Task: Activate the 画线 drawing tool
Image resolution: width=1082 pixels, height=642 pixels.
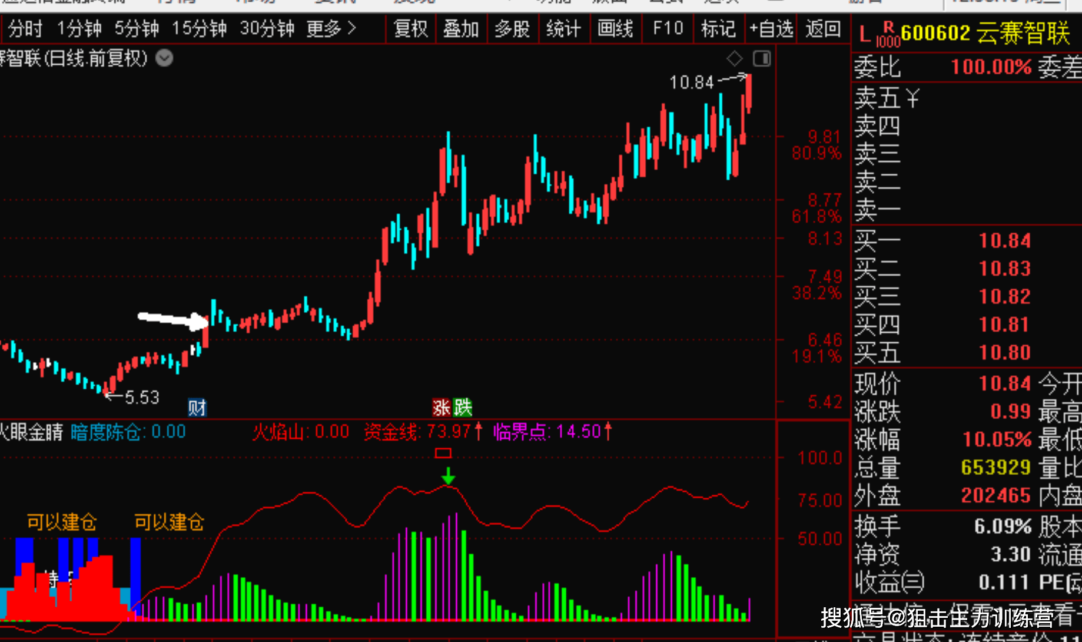Action: coord(615,28)
